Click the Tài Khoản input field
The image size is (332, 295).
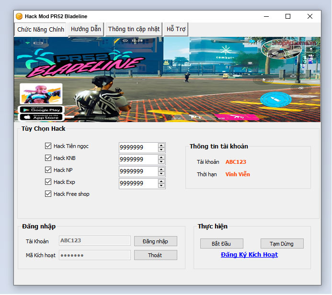click(x=95, y=241)
